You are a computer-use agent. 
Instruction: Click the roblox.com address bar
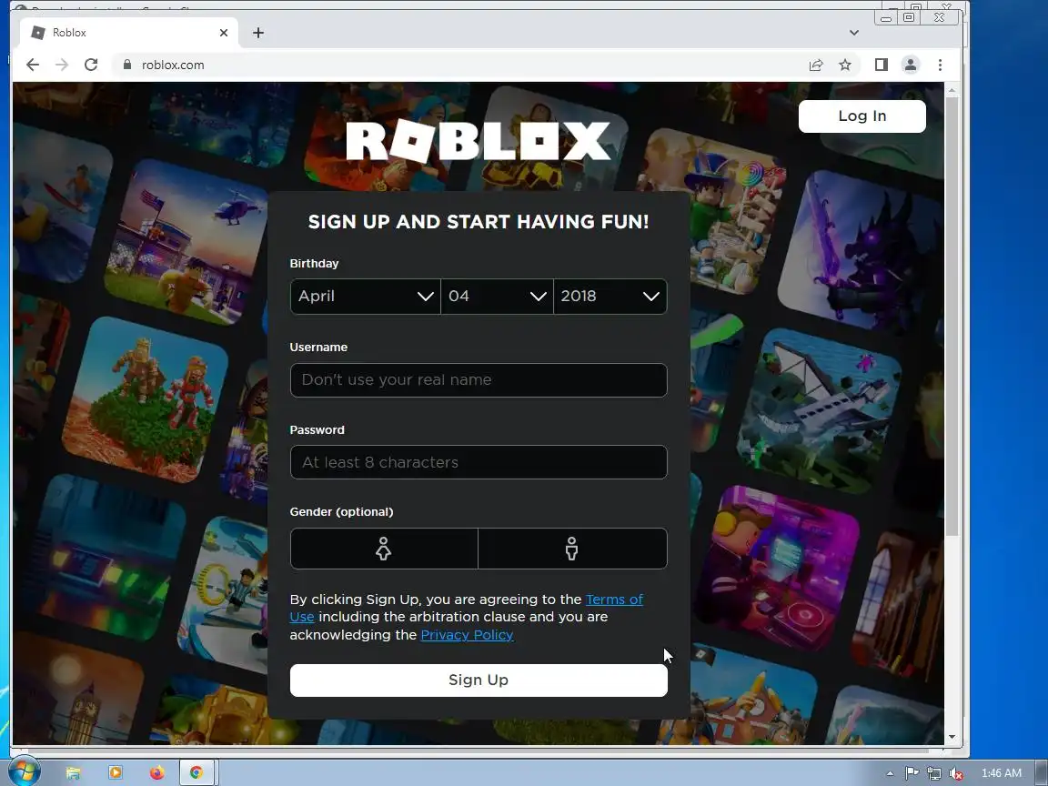[461, 65]
